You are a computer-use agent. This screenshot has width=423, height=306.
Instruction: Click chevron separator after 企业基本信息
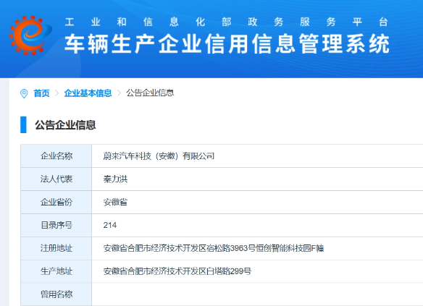coord(119,93)
